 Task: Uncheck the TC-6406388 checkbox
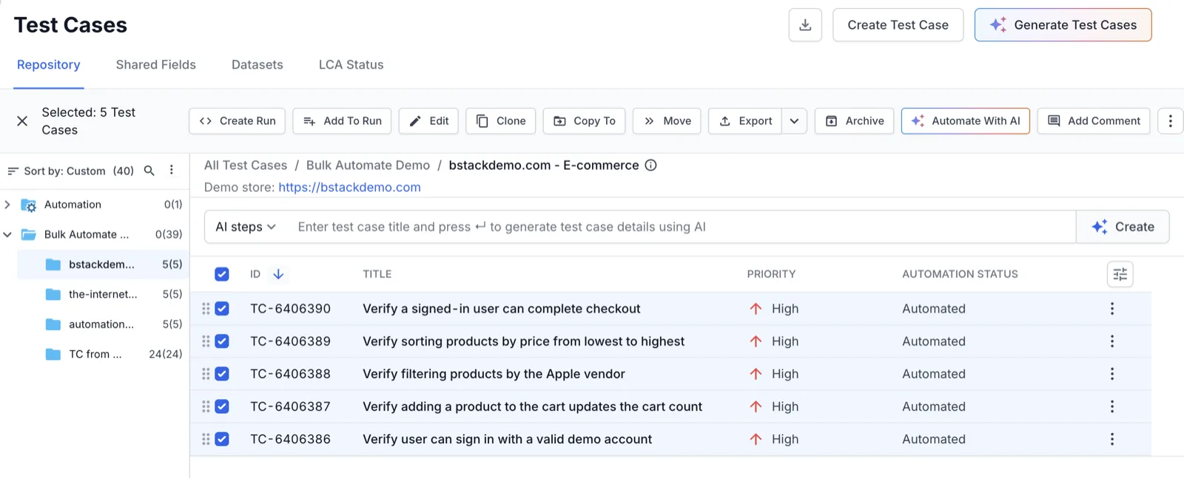point(222,374)
